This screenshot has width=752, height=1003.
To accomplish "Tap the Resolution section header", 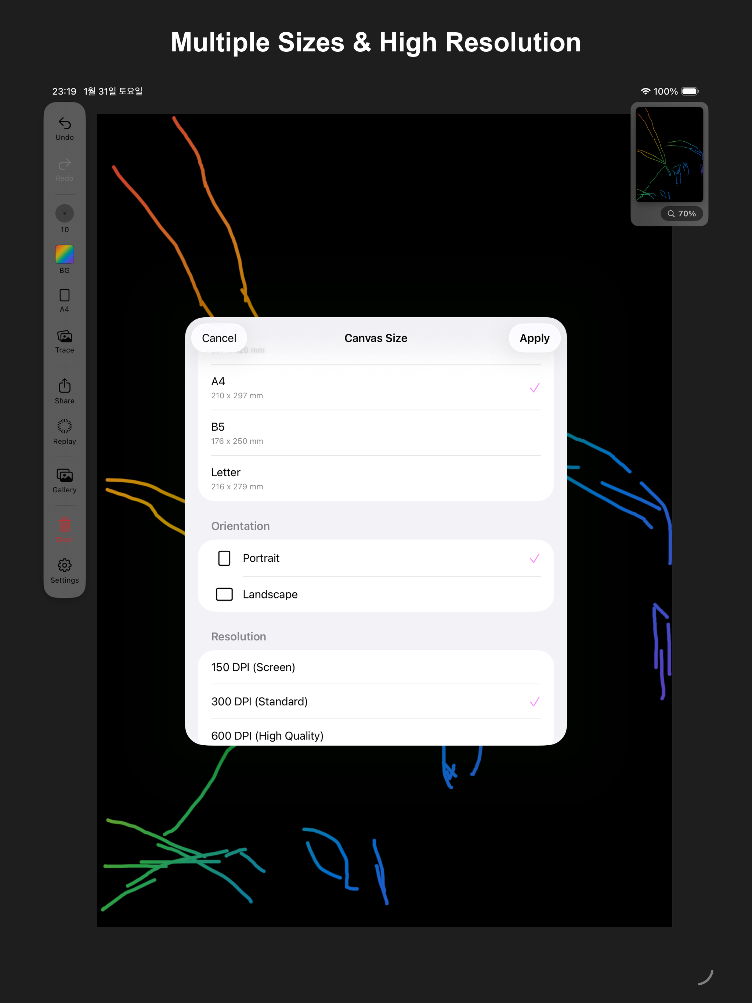I will (x=239, y=637).
